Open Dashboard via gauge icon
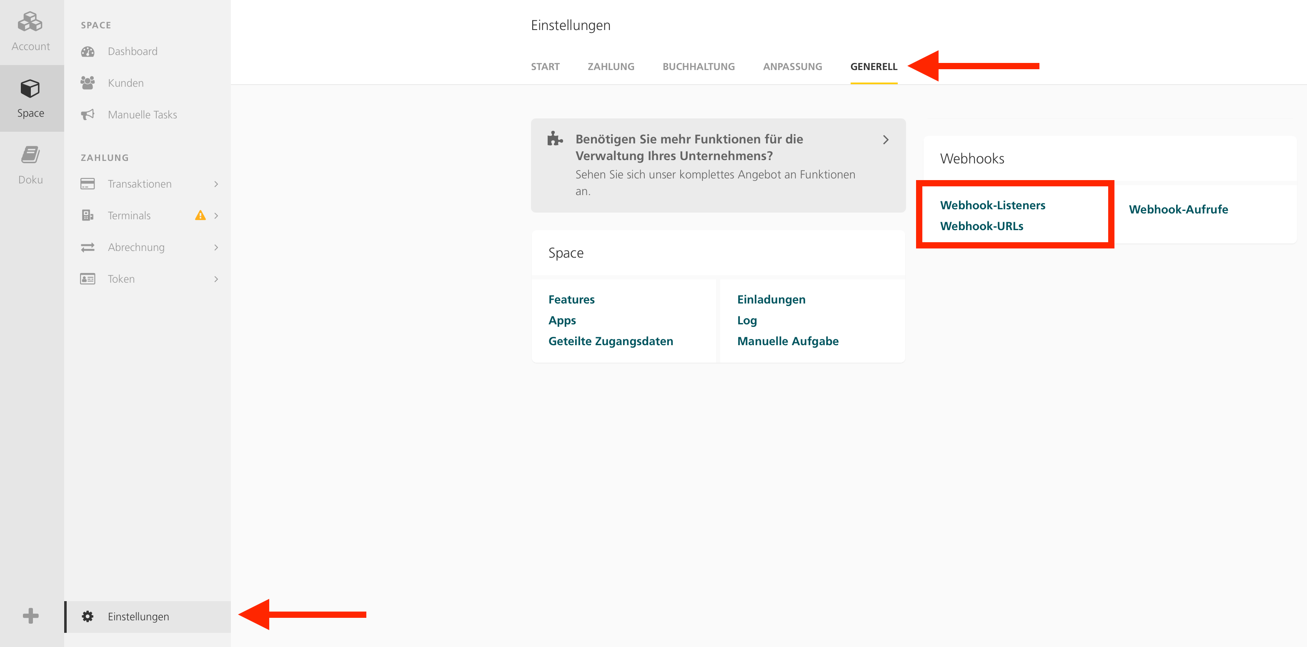This screenshot has width=1307, height=647. (x=88, y=52)
